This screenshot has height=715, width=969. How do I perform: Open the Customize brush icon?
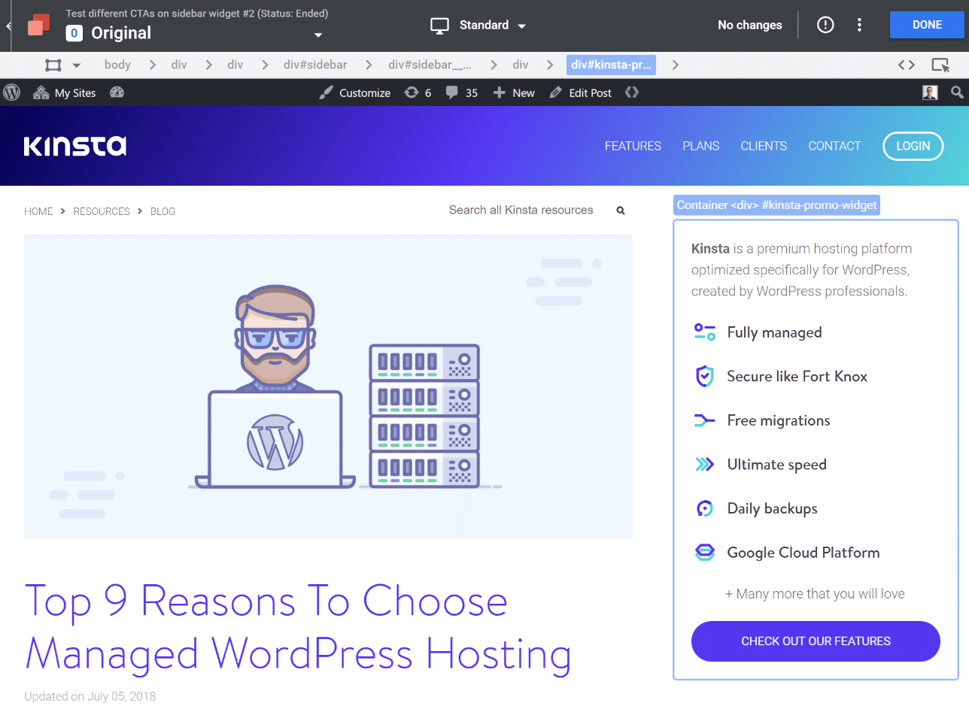coord(327,92)
